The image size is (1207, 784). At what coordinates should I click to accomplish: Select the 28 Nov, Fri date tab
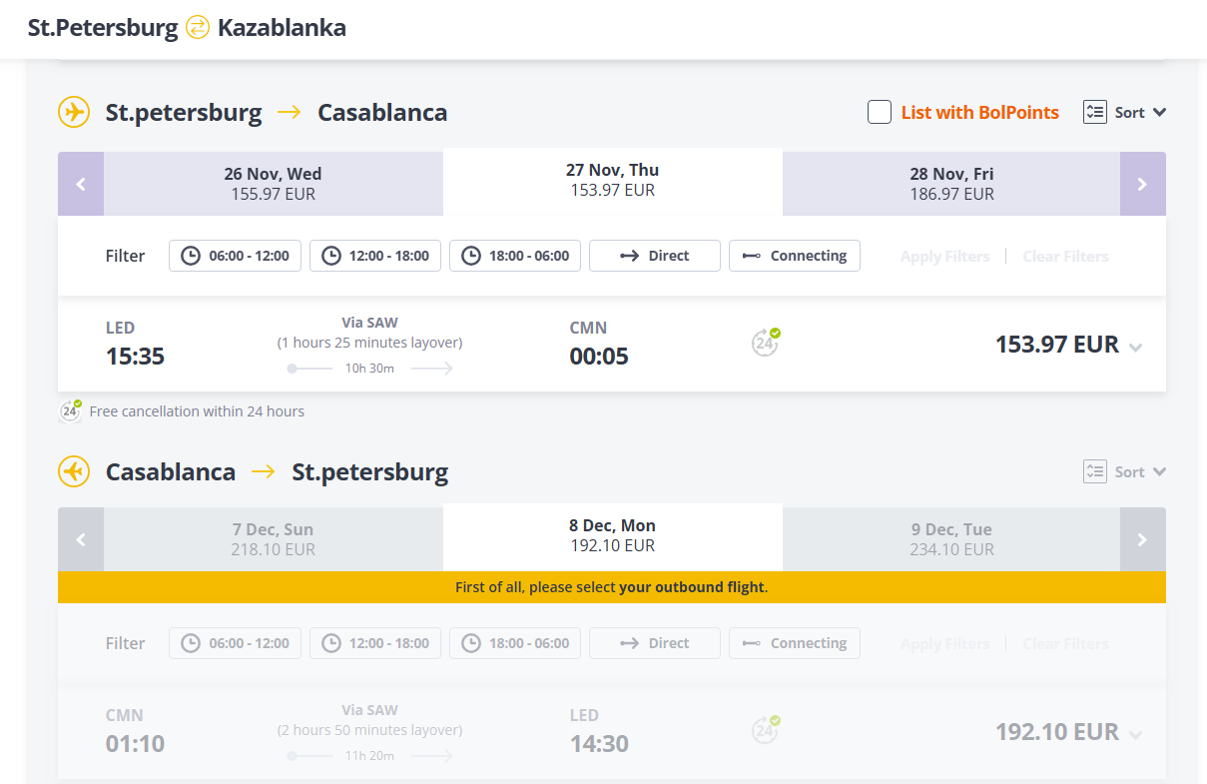click(951, 184)
